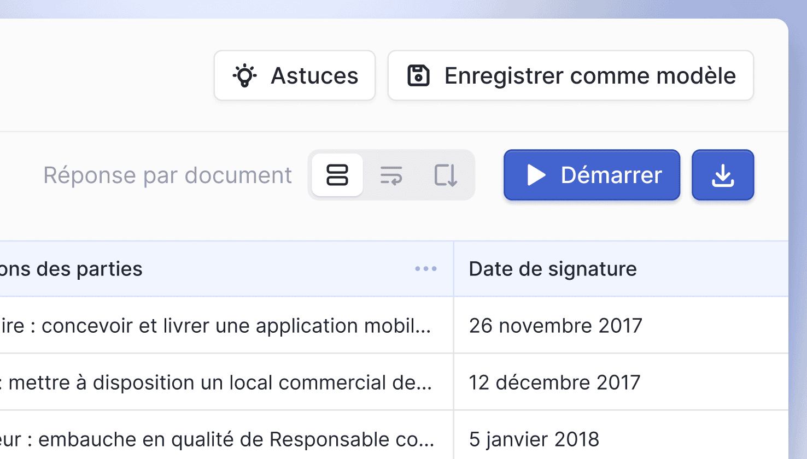Click the Date de signature column header

[x=553, y=269]
